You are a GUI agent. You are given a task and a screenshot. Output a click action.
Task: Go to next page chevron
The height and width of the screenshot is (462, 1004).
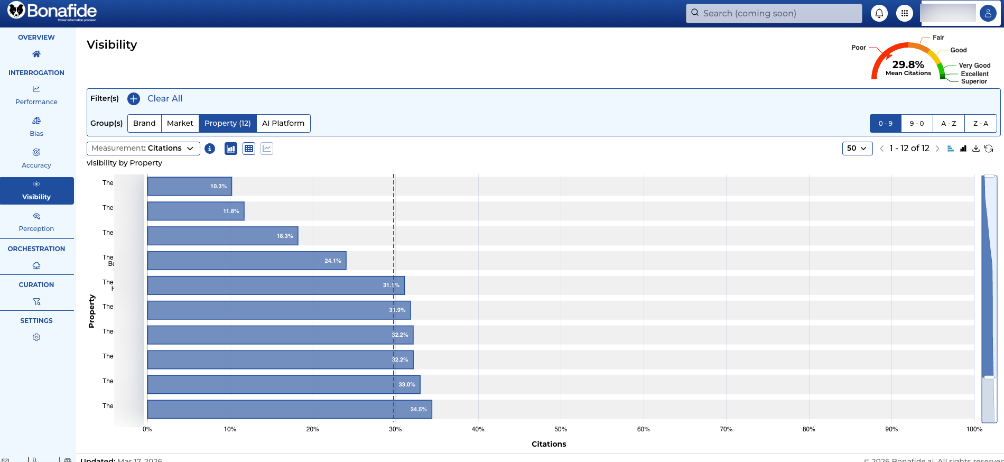pos(937,149)
